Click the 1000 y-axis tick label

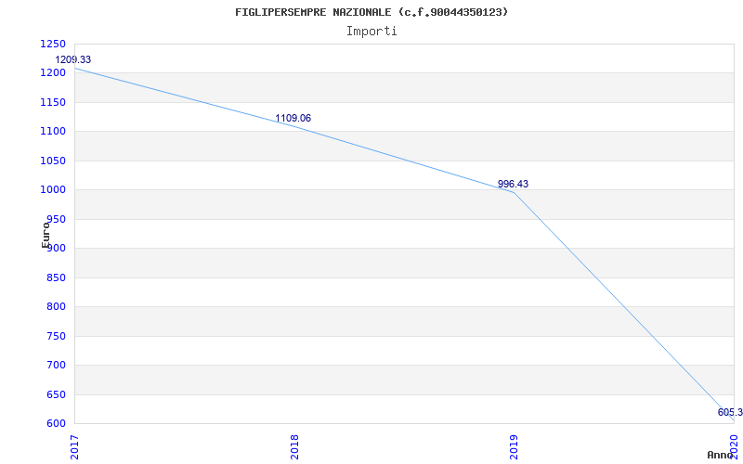[53, 190]
